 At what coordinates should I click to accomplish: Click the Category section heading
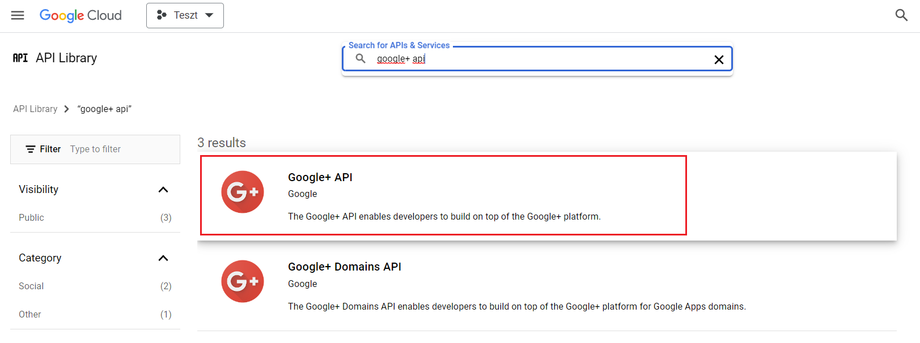pos(40,258)
